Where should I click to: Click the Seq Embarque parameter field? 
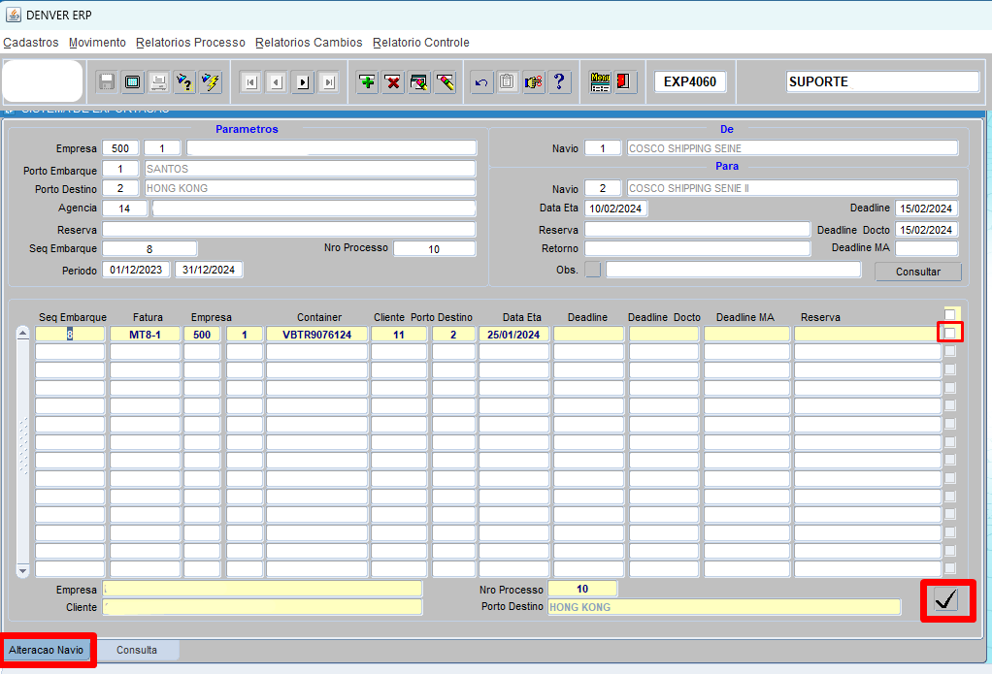pos(149,248)
